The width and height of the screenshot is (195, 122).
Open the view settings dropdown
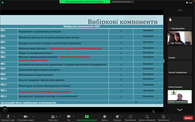click(122, 2)
